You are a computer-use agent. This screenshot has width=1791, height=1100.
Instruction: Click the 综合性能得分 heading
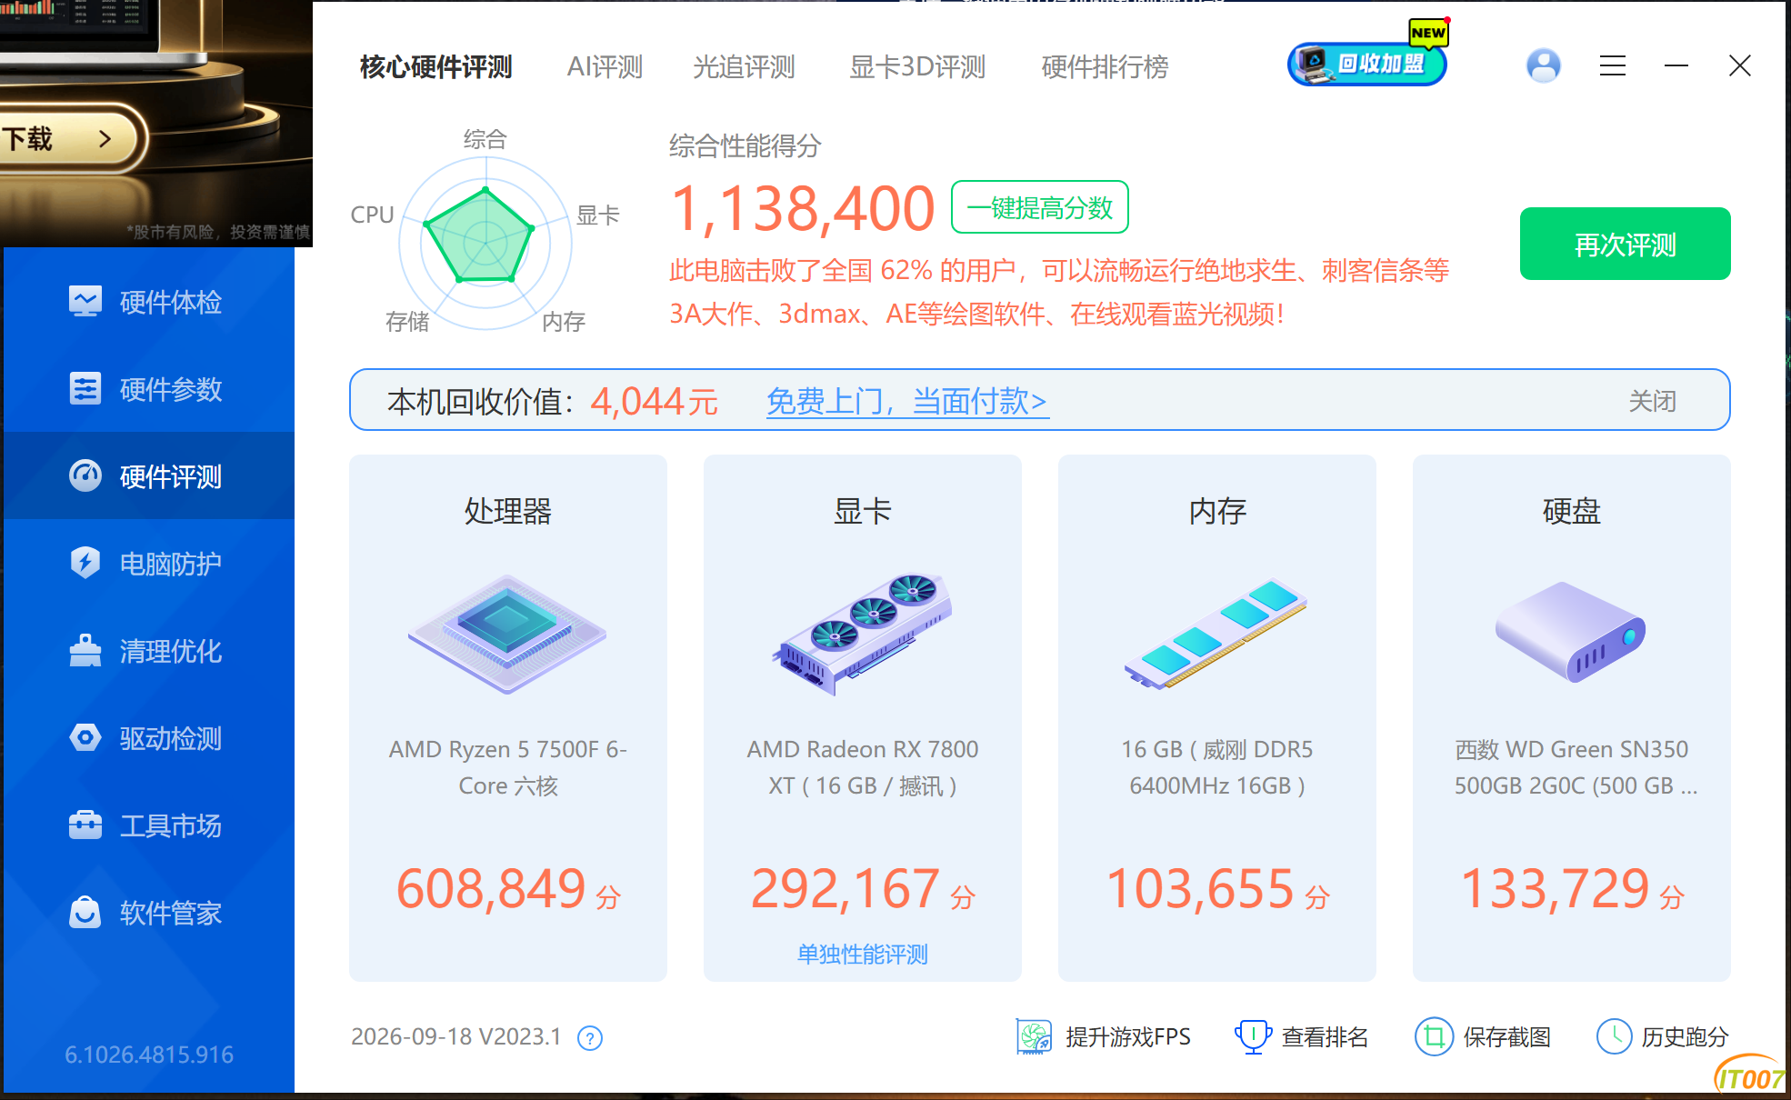(745, 145)
